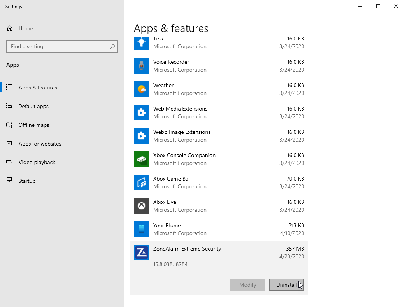Select the Weather app name

click(x=163, y=85)
